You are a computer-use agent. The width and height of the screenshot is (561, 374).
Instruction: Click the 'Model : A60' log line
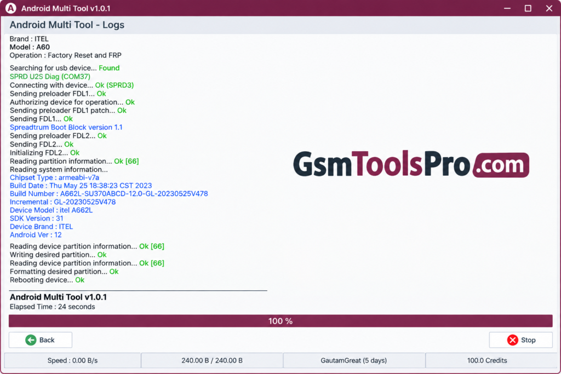pyautogui.click(x=30, y=47)
